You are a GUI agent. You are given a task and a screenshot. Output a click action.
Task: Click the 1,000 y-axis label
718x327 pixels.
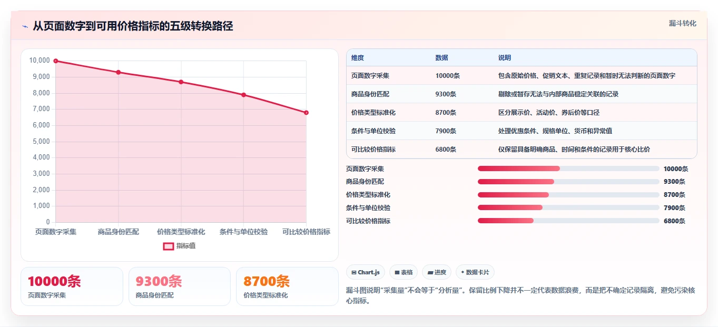click(x=41, y=206)
